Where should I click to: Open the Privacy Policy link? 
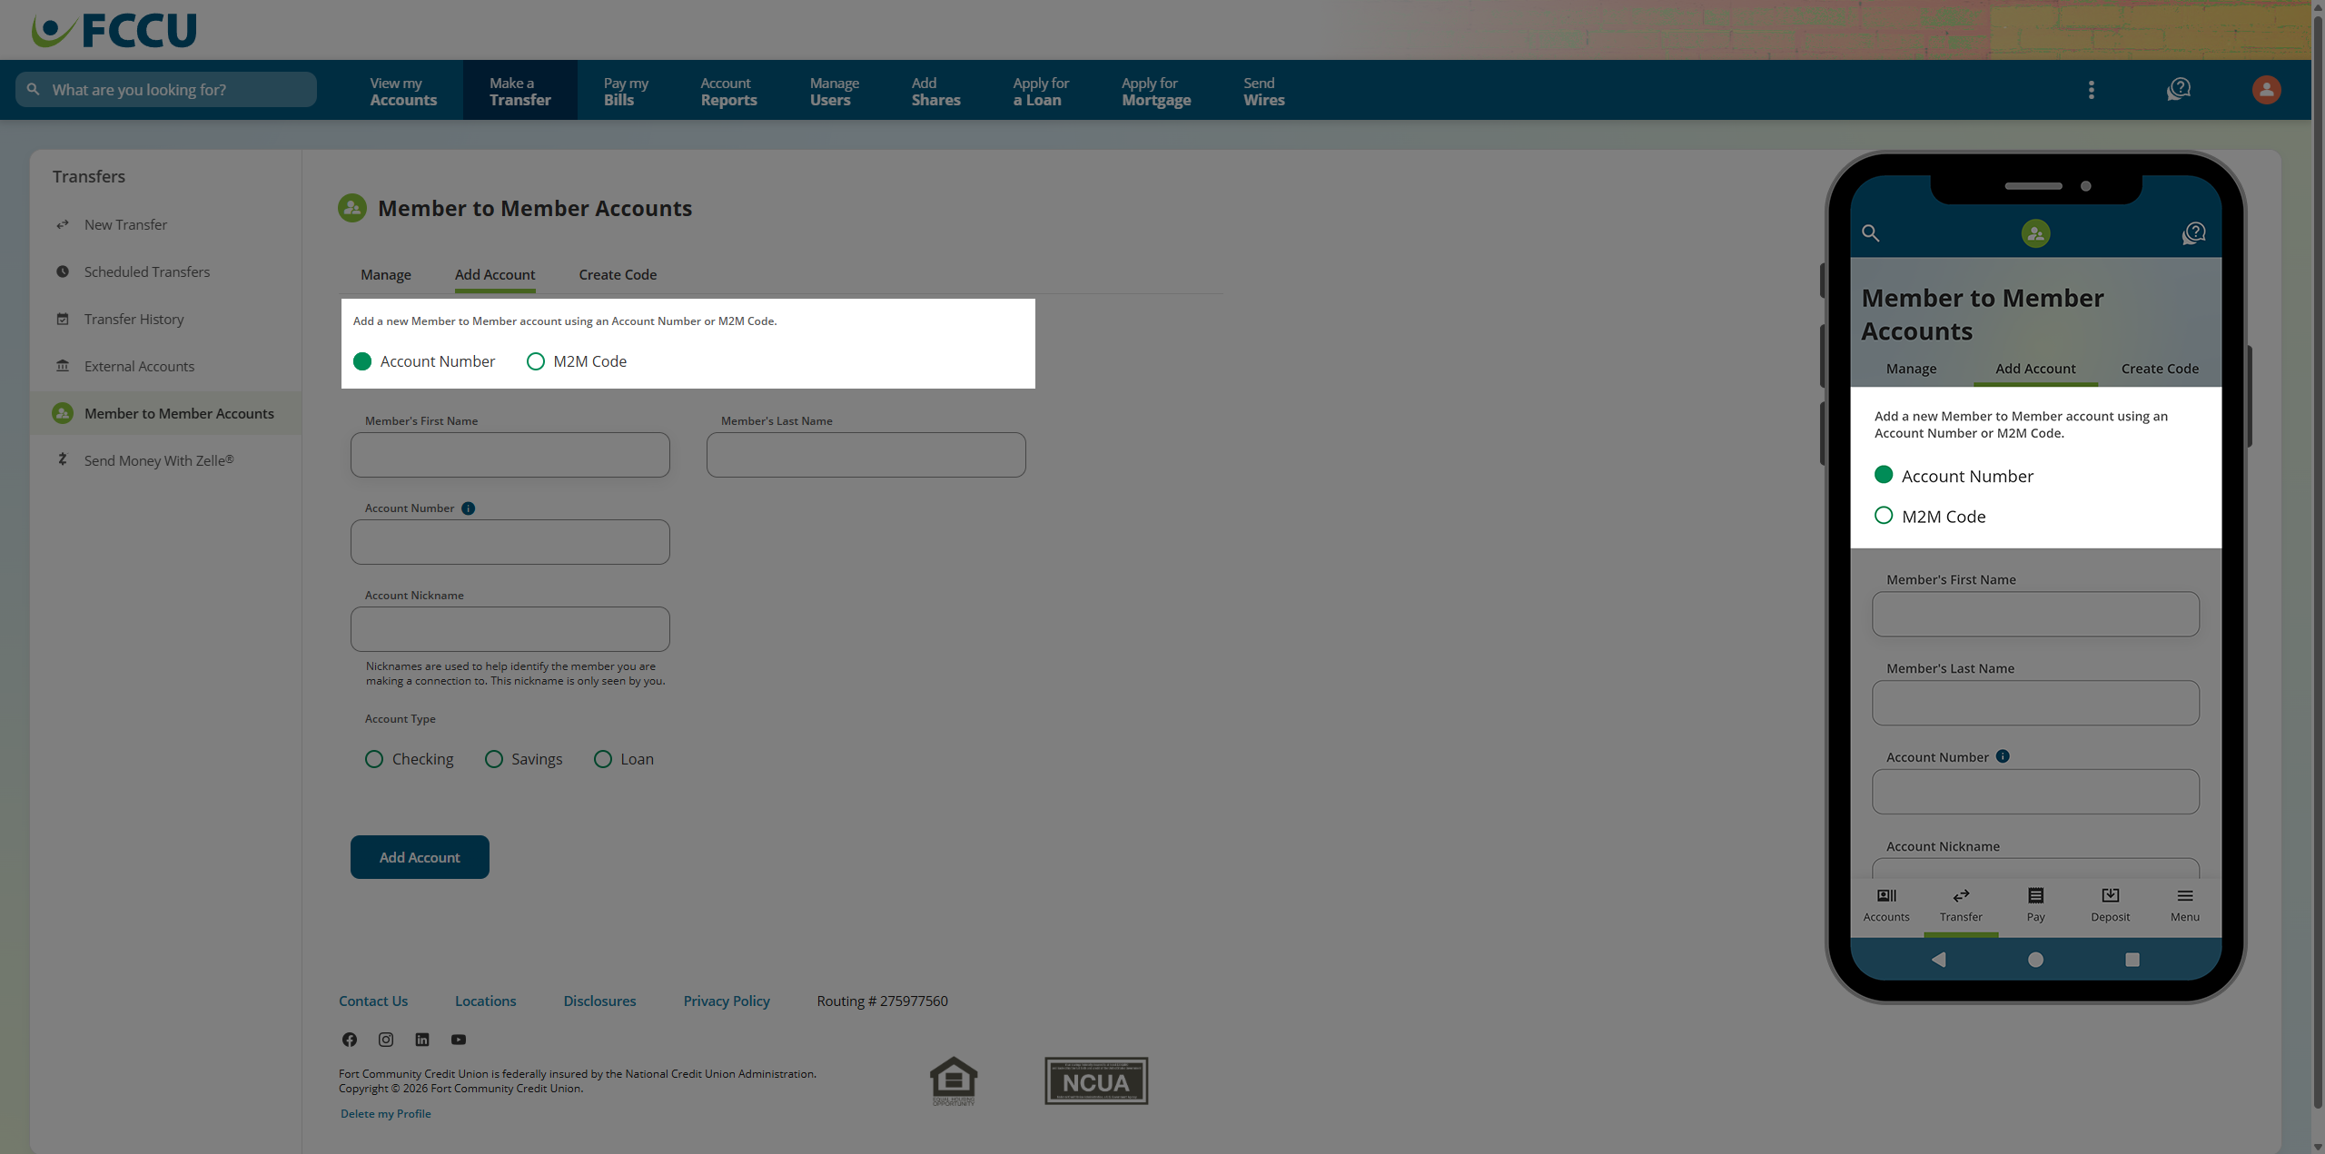(x=727, y=1001)
